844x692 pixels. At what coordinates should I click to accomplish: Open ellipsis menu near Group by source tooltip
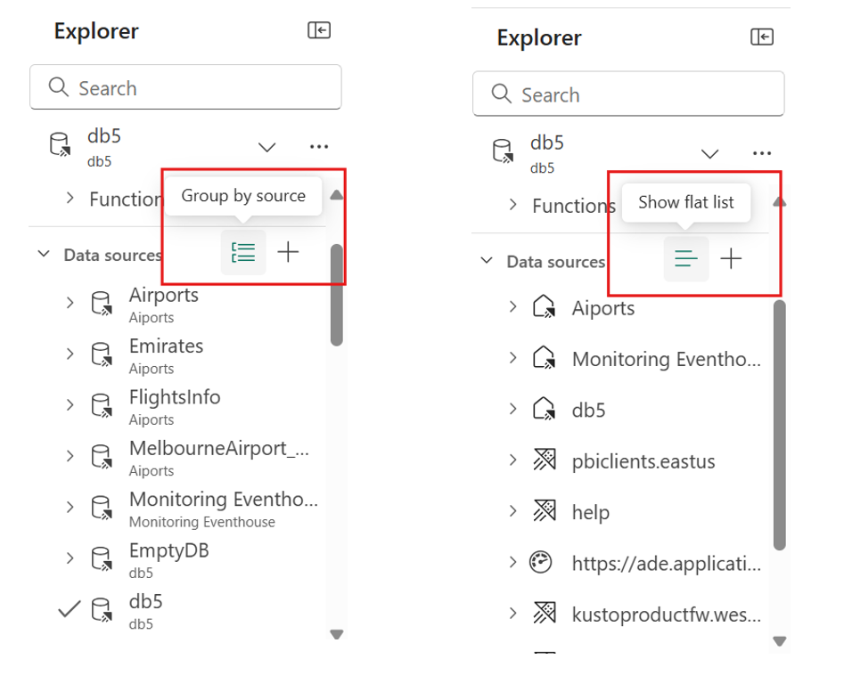click(x=319, y=146)
